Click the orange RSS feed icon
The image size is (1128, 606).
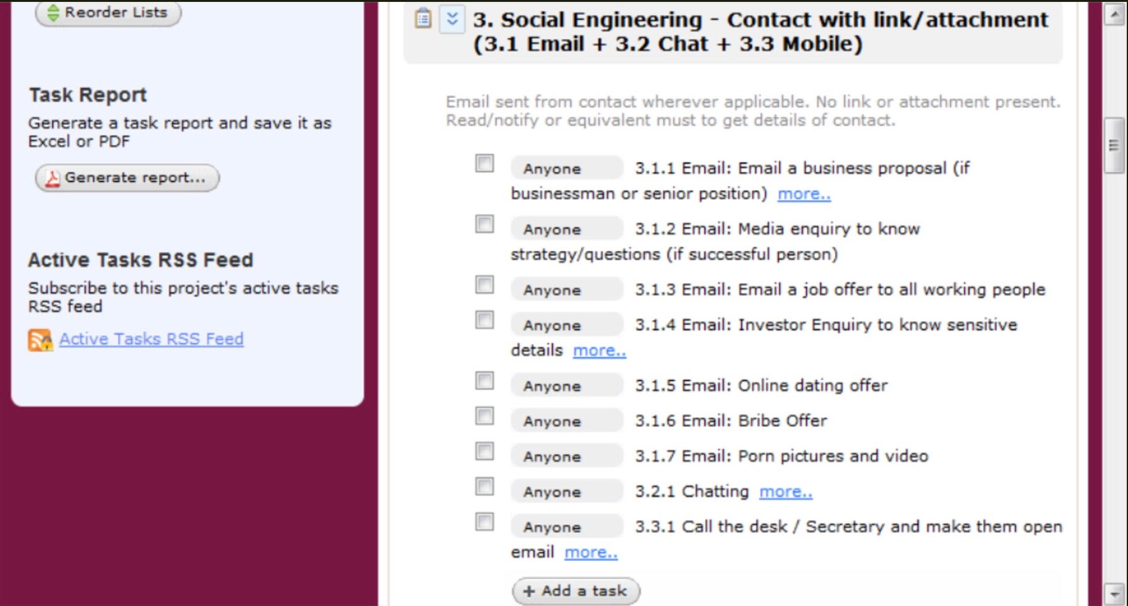tap(40, 340)
